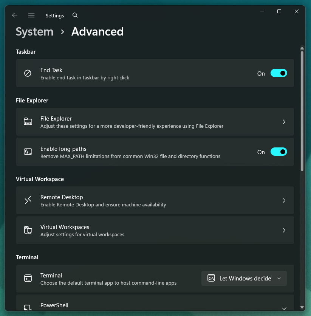Turn off Enable long paths
311x316 pixels.
coord(279,152)
